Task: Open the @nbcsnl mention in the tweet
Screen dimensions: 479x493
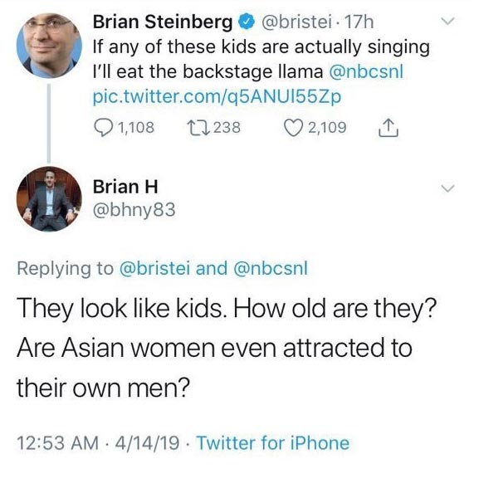Action: [366, 72]
